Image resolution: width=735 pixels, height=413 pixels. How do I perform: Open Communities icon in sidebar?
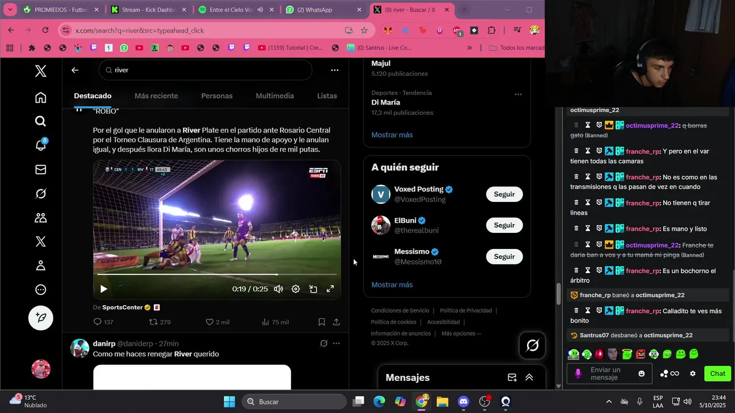(x=40, y=218)
